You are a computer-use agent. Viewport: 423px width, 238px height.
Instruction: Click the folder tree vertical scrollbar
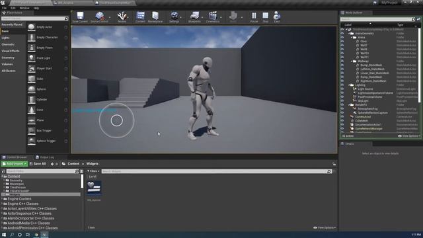pyautogui.click(x=82, y=181)
